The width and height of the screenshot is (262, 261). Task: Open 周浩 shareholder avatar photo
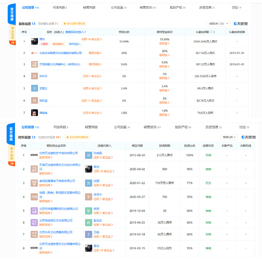34,41
